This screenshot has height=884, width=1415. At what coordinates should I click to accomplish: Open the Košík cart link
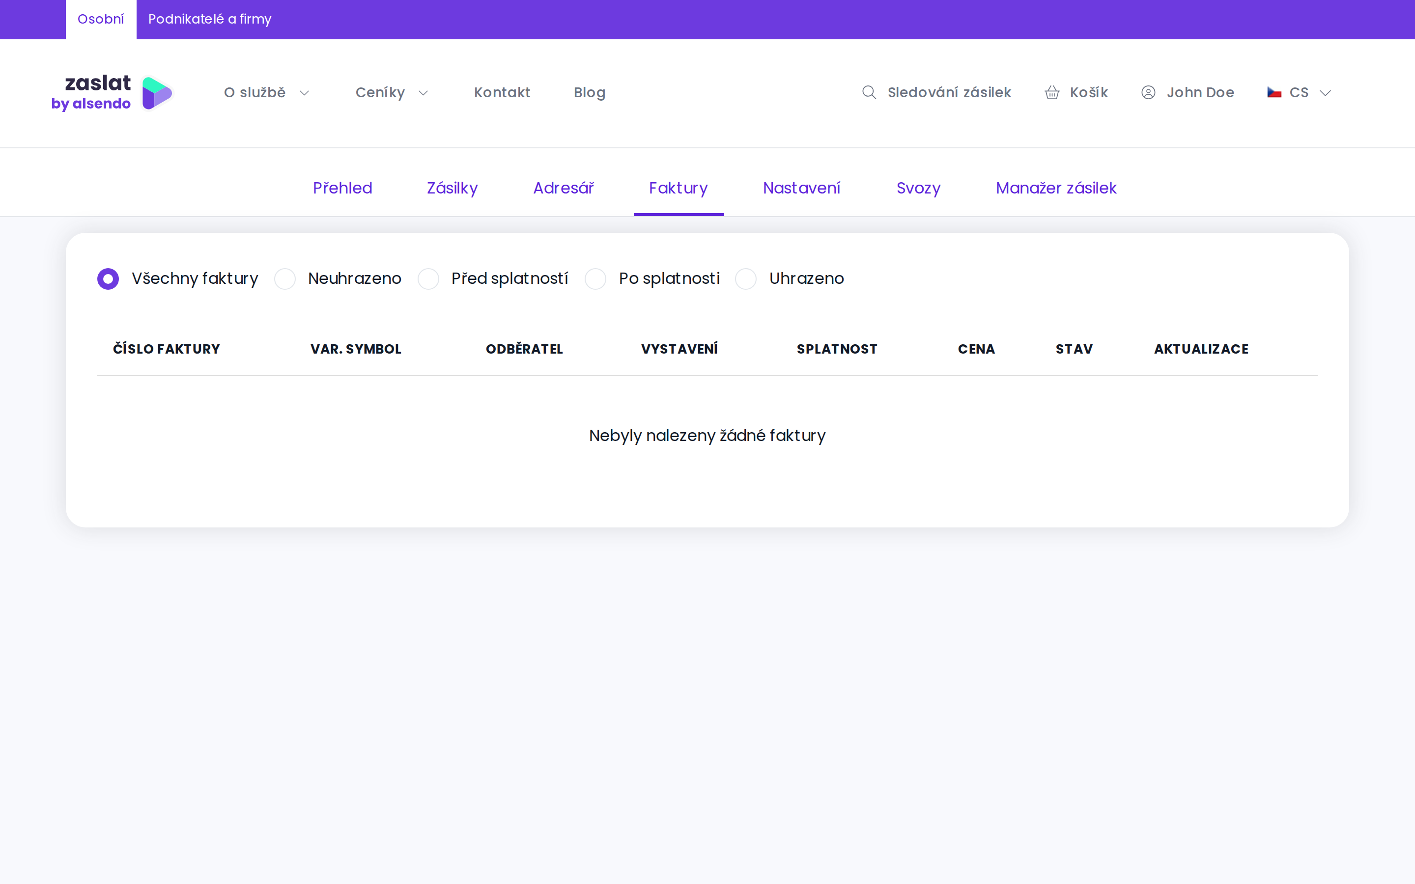[x=1089, y=92]
